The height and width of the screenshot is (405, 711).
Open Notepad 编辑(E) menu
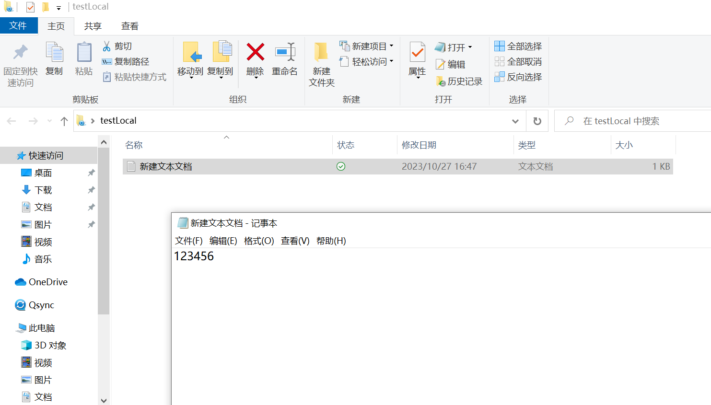223,241
